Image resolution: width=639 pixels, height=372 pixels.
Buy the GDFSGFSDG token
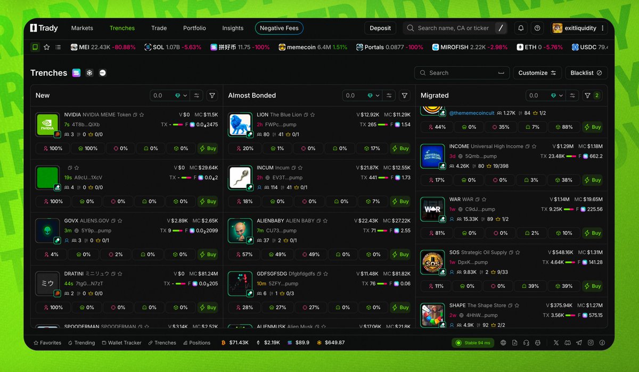pos(400,308)
